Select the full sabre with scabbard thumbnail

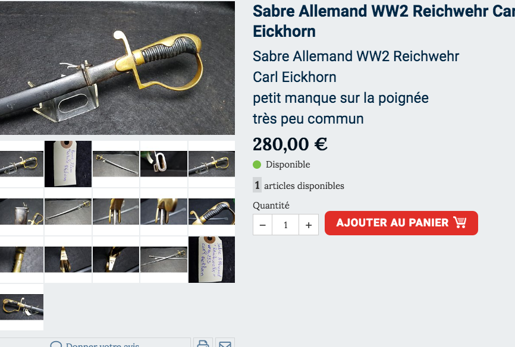click(116, 164)
